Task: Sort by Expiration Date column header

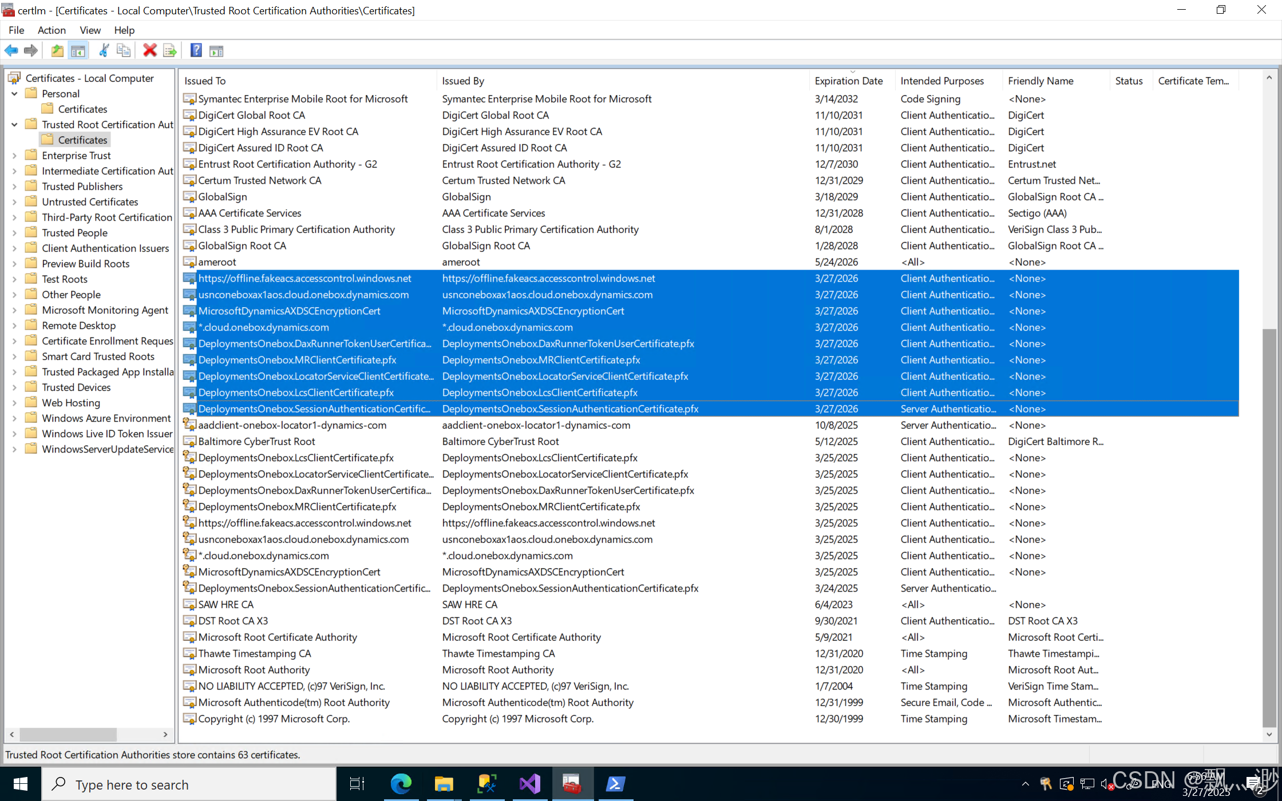Action: point(848,81)
